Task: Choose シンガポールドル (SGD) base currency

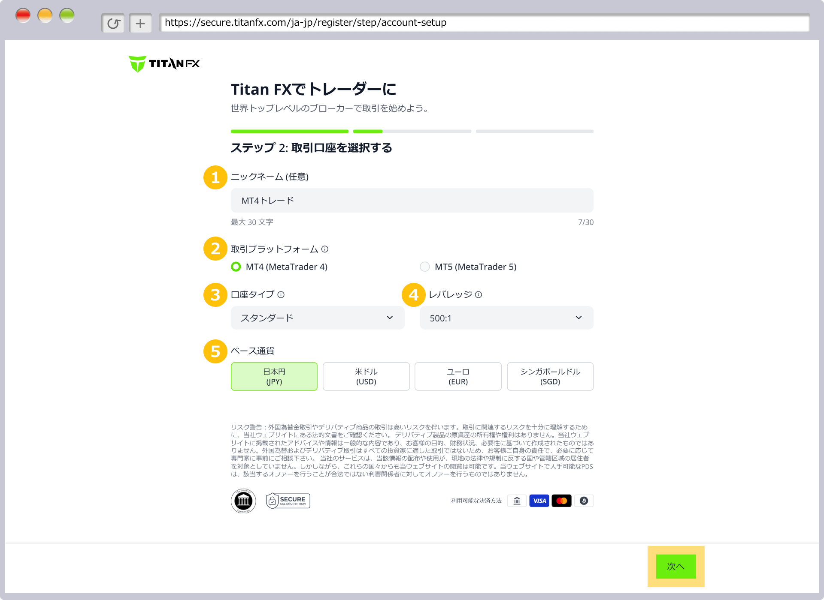Action: coord(550,376)
